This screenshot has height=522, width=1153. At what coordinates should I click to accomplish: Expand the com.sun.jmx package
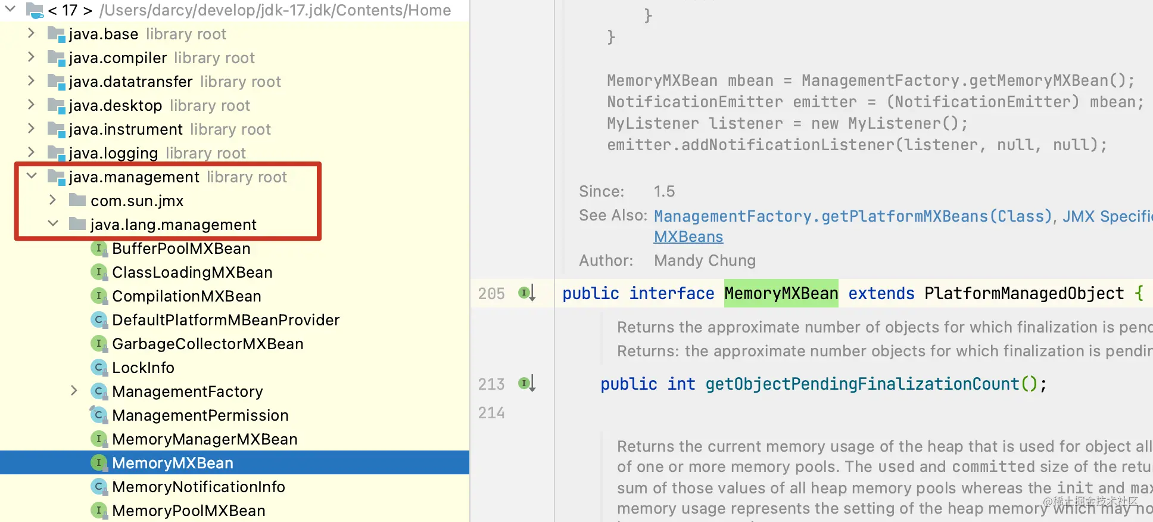52,200
